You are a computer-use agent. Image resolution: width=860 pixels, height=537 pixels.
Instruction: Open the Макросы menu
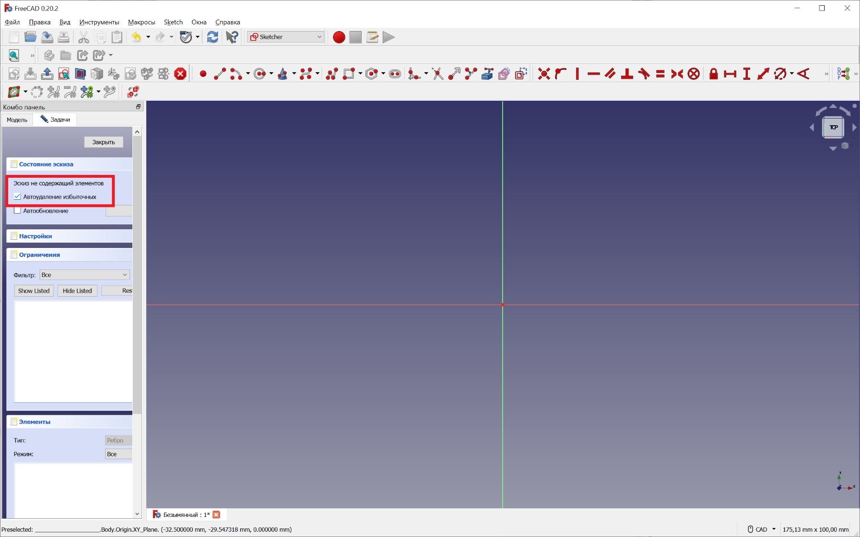tap(141, 22)
